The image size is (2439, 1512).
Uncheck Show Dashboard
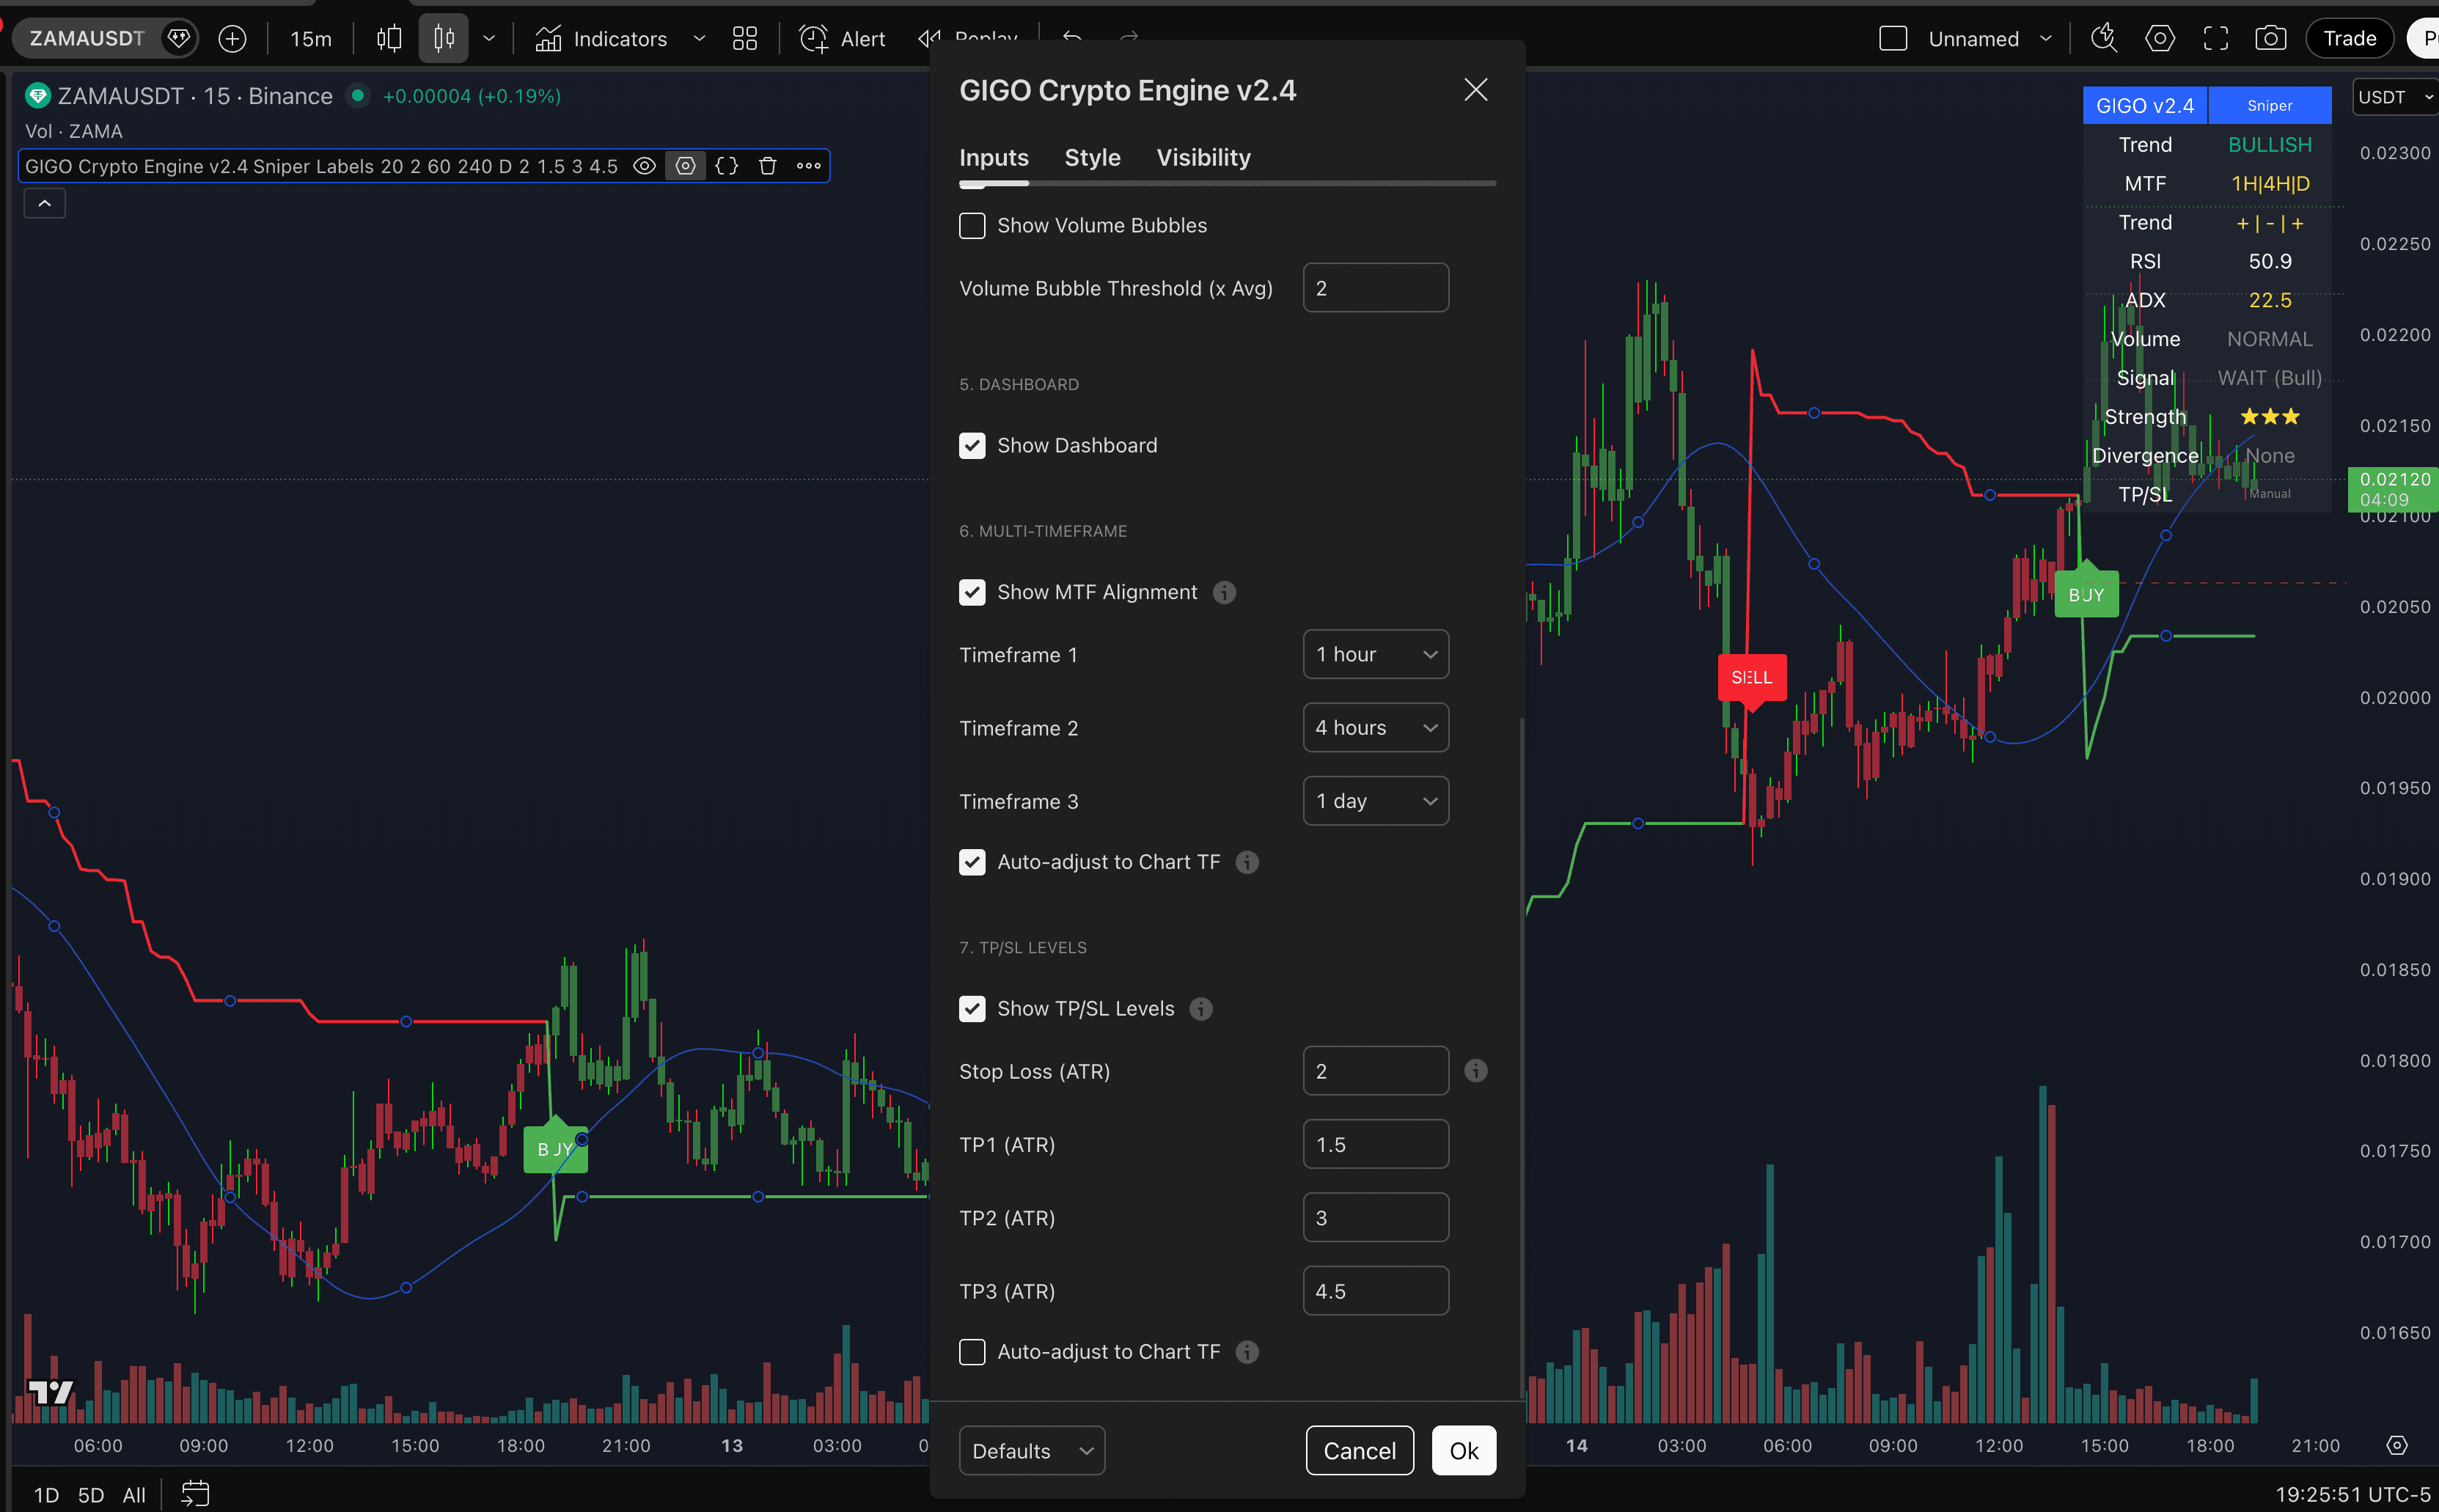[971, 445]
